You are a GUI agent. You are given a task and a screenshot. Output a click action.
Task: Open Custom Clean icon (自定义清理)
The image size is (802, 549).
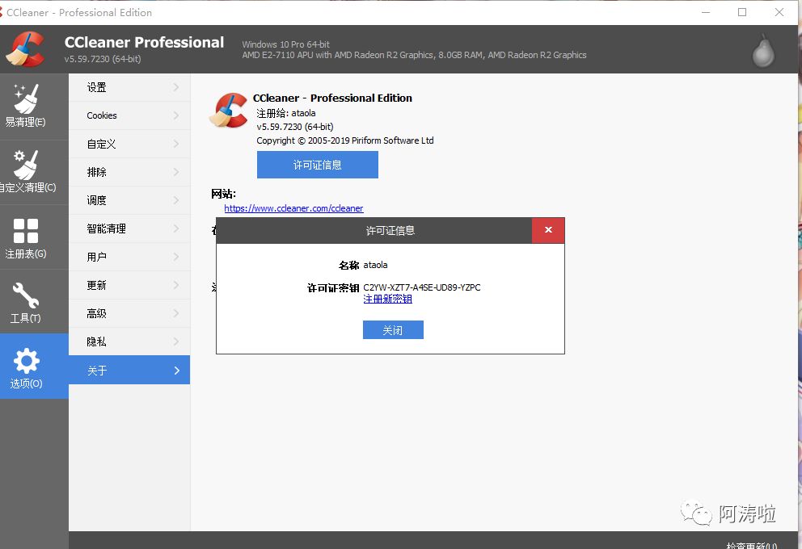26,164
